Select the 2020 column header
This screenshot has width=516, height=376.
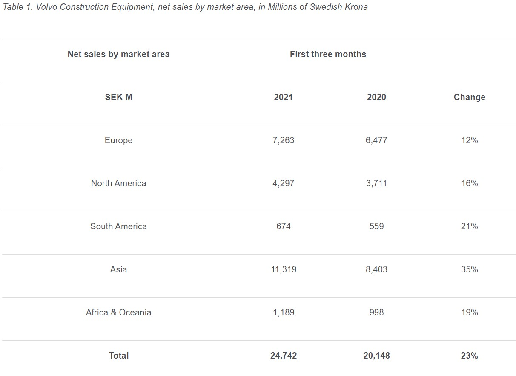coord(376,97)
